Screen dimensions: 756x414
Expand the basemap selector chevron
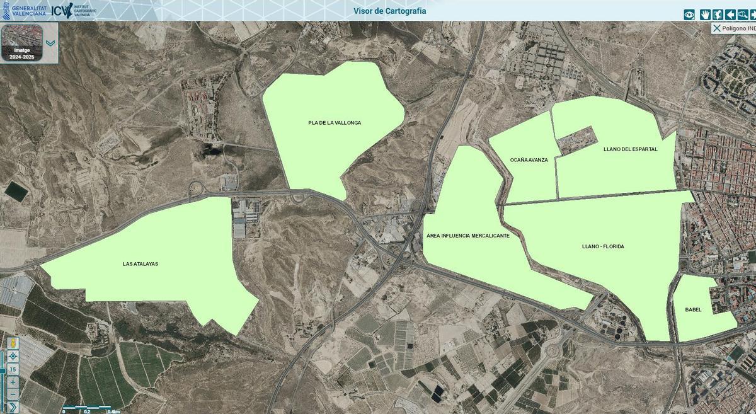(50, 43)
